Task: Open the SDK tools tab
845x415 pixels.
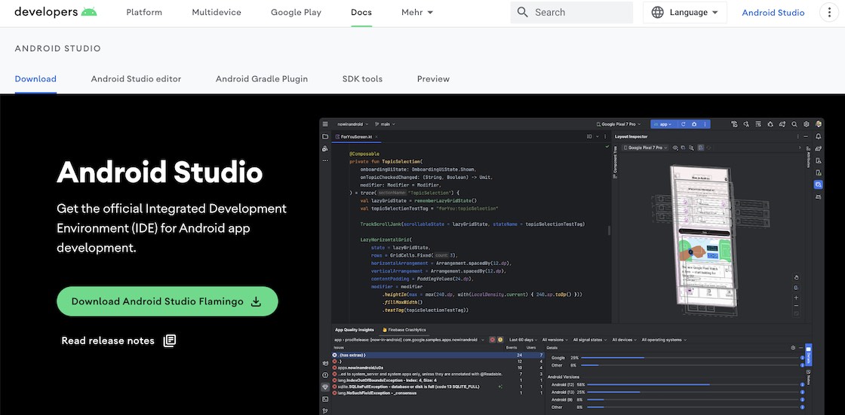Action: [362, 78]
